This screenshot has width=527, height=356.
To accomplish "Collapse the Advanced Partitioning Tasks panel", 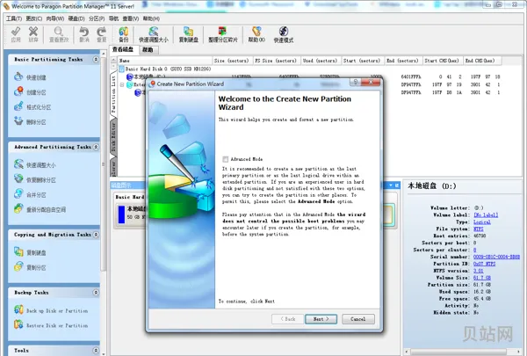I will (x=96, y=147).
